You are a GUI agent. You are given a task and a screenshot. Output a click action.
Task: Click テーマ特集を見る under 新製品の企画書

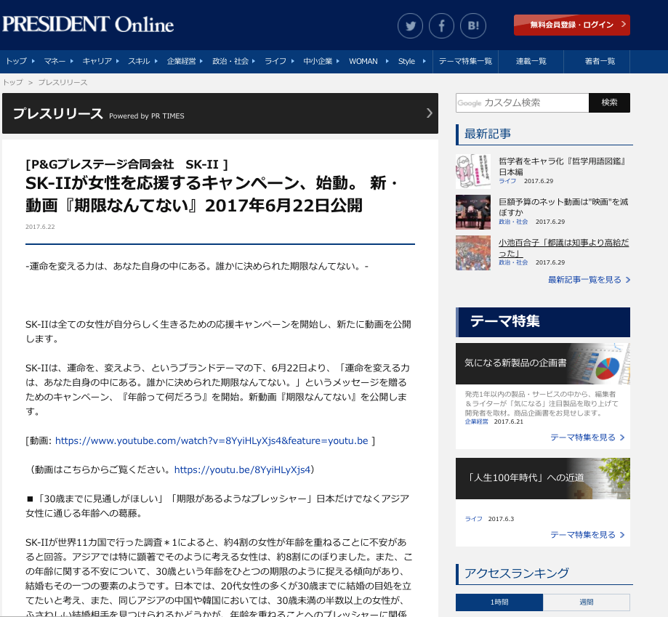coord(587,437)
